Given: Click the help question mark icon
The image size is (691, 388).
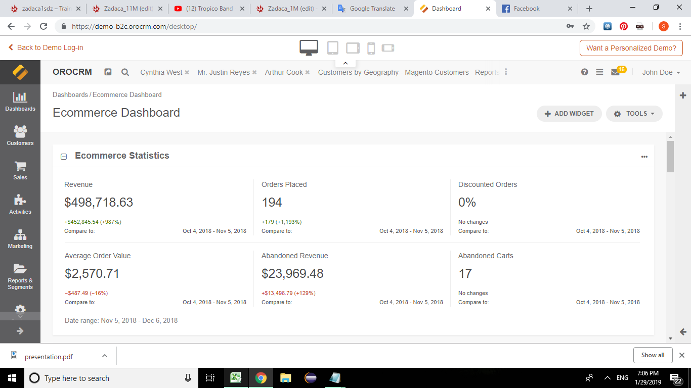Looking at the screenshot, I should pyautogui.click(x=584, y=72).
